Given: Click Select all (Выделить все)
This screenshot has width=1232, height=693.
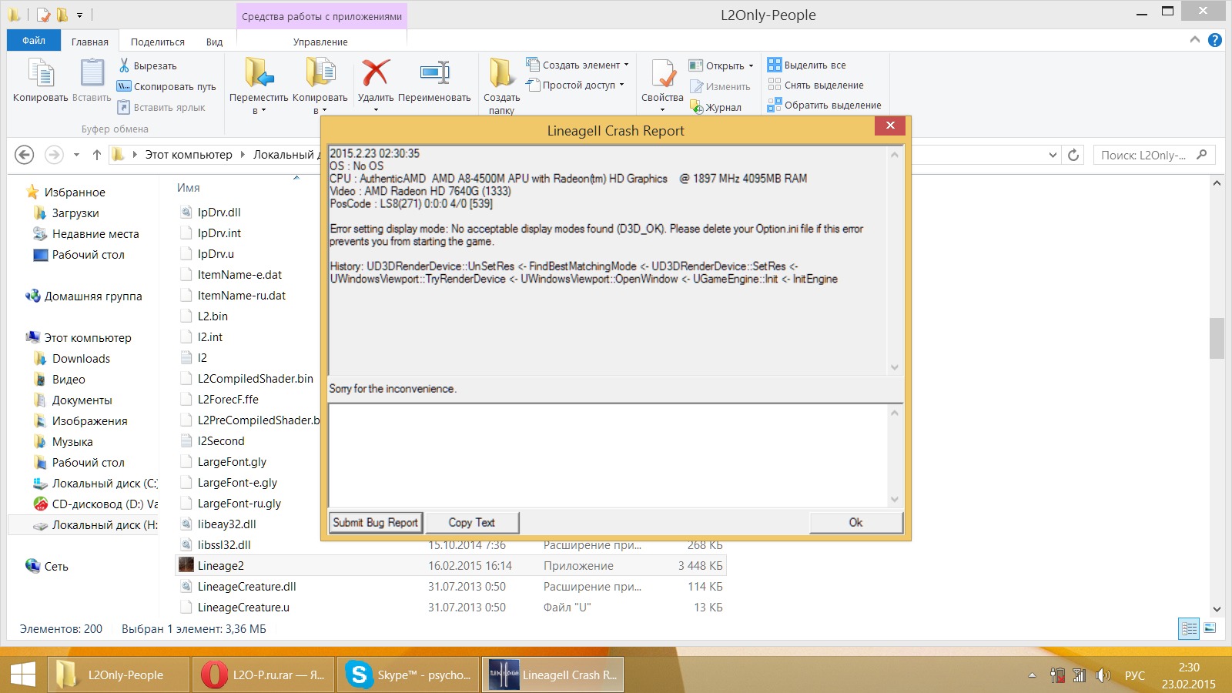Looking at the screenshot, I should 807,65.
